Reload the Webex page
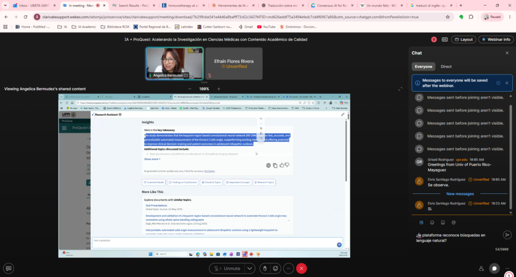The width and height of the screenshot is (516, 277). 25,17
